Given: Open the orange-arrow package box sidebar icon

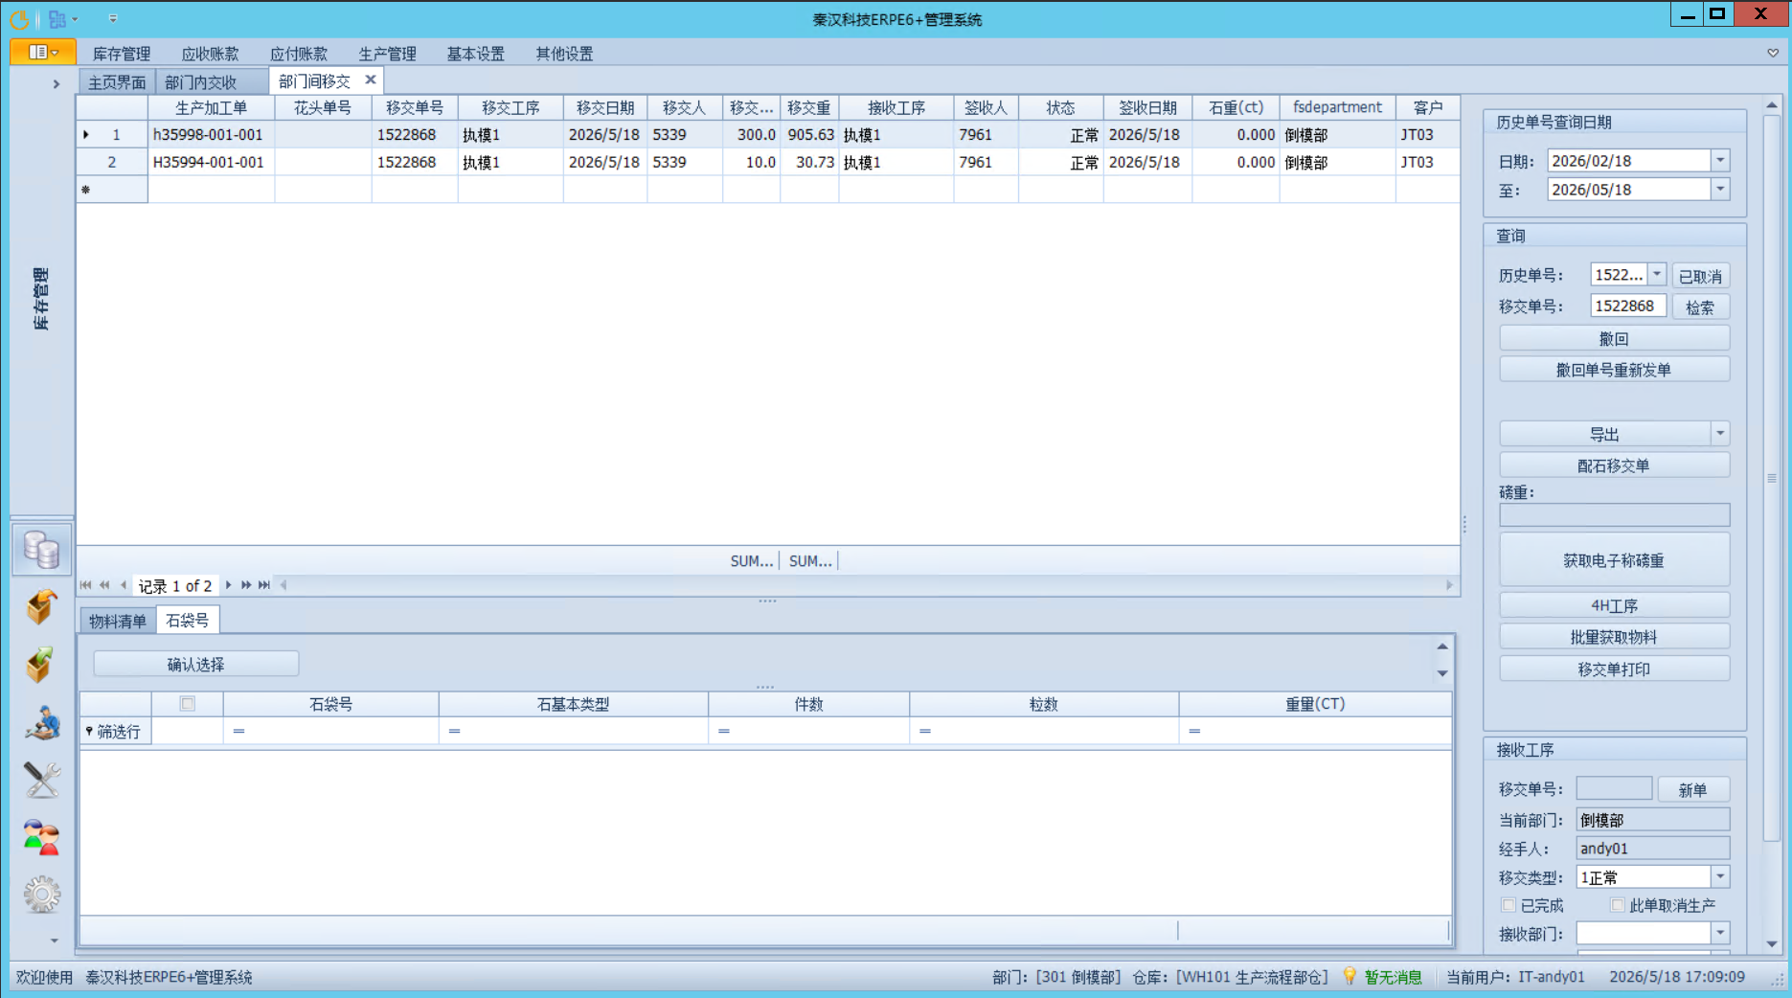Looking at the screenshot, I should point(41,606).
